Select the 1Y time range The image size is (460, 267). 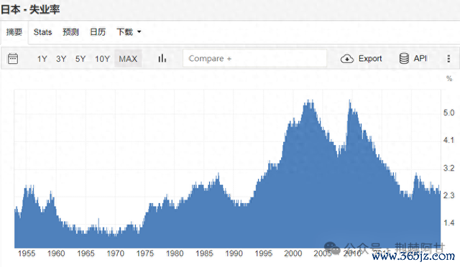click(42, 59)
